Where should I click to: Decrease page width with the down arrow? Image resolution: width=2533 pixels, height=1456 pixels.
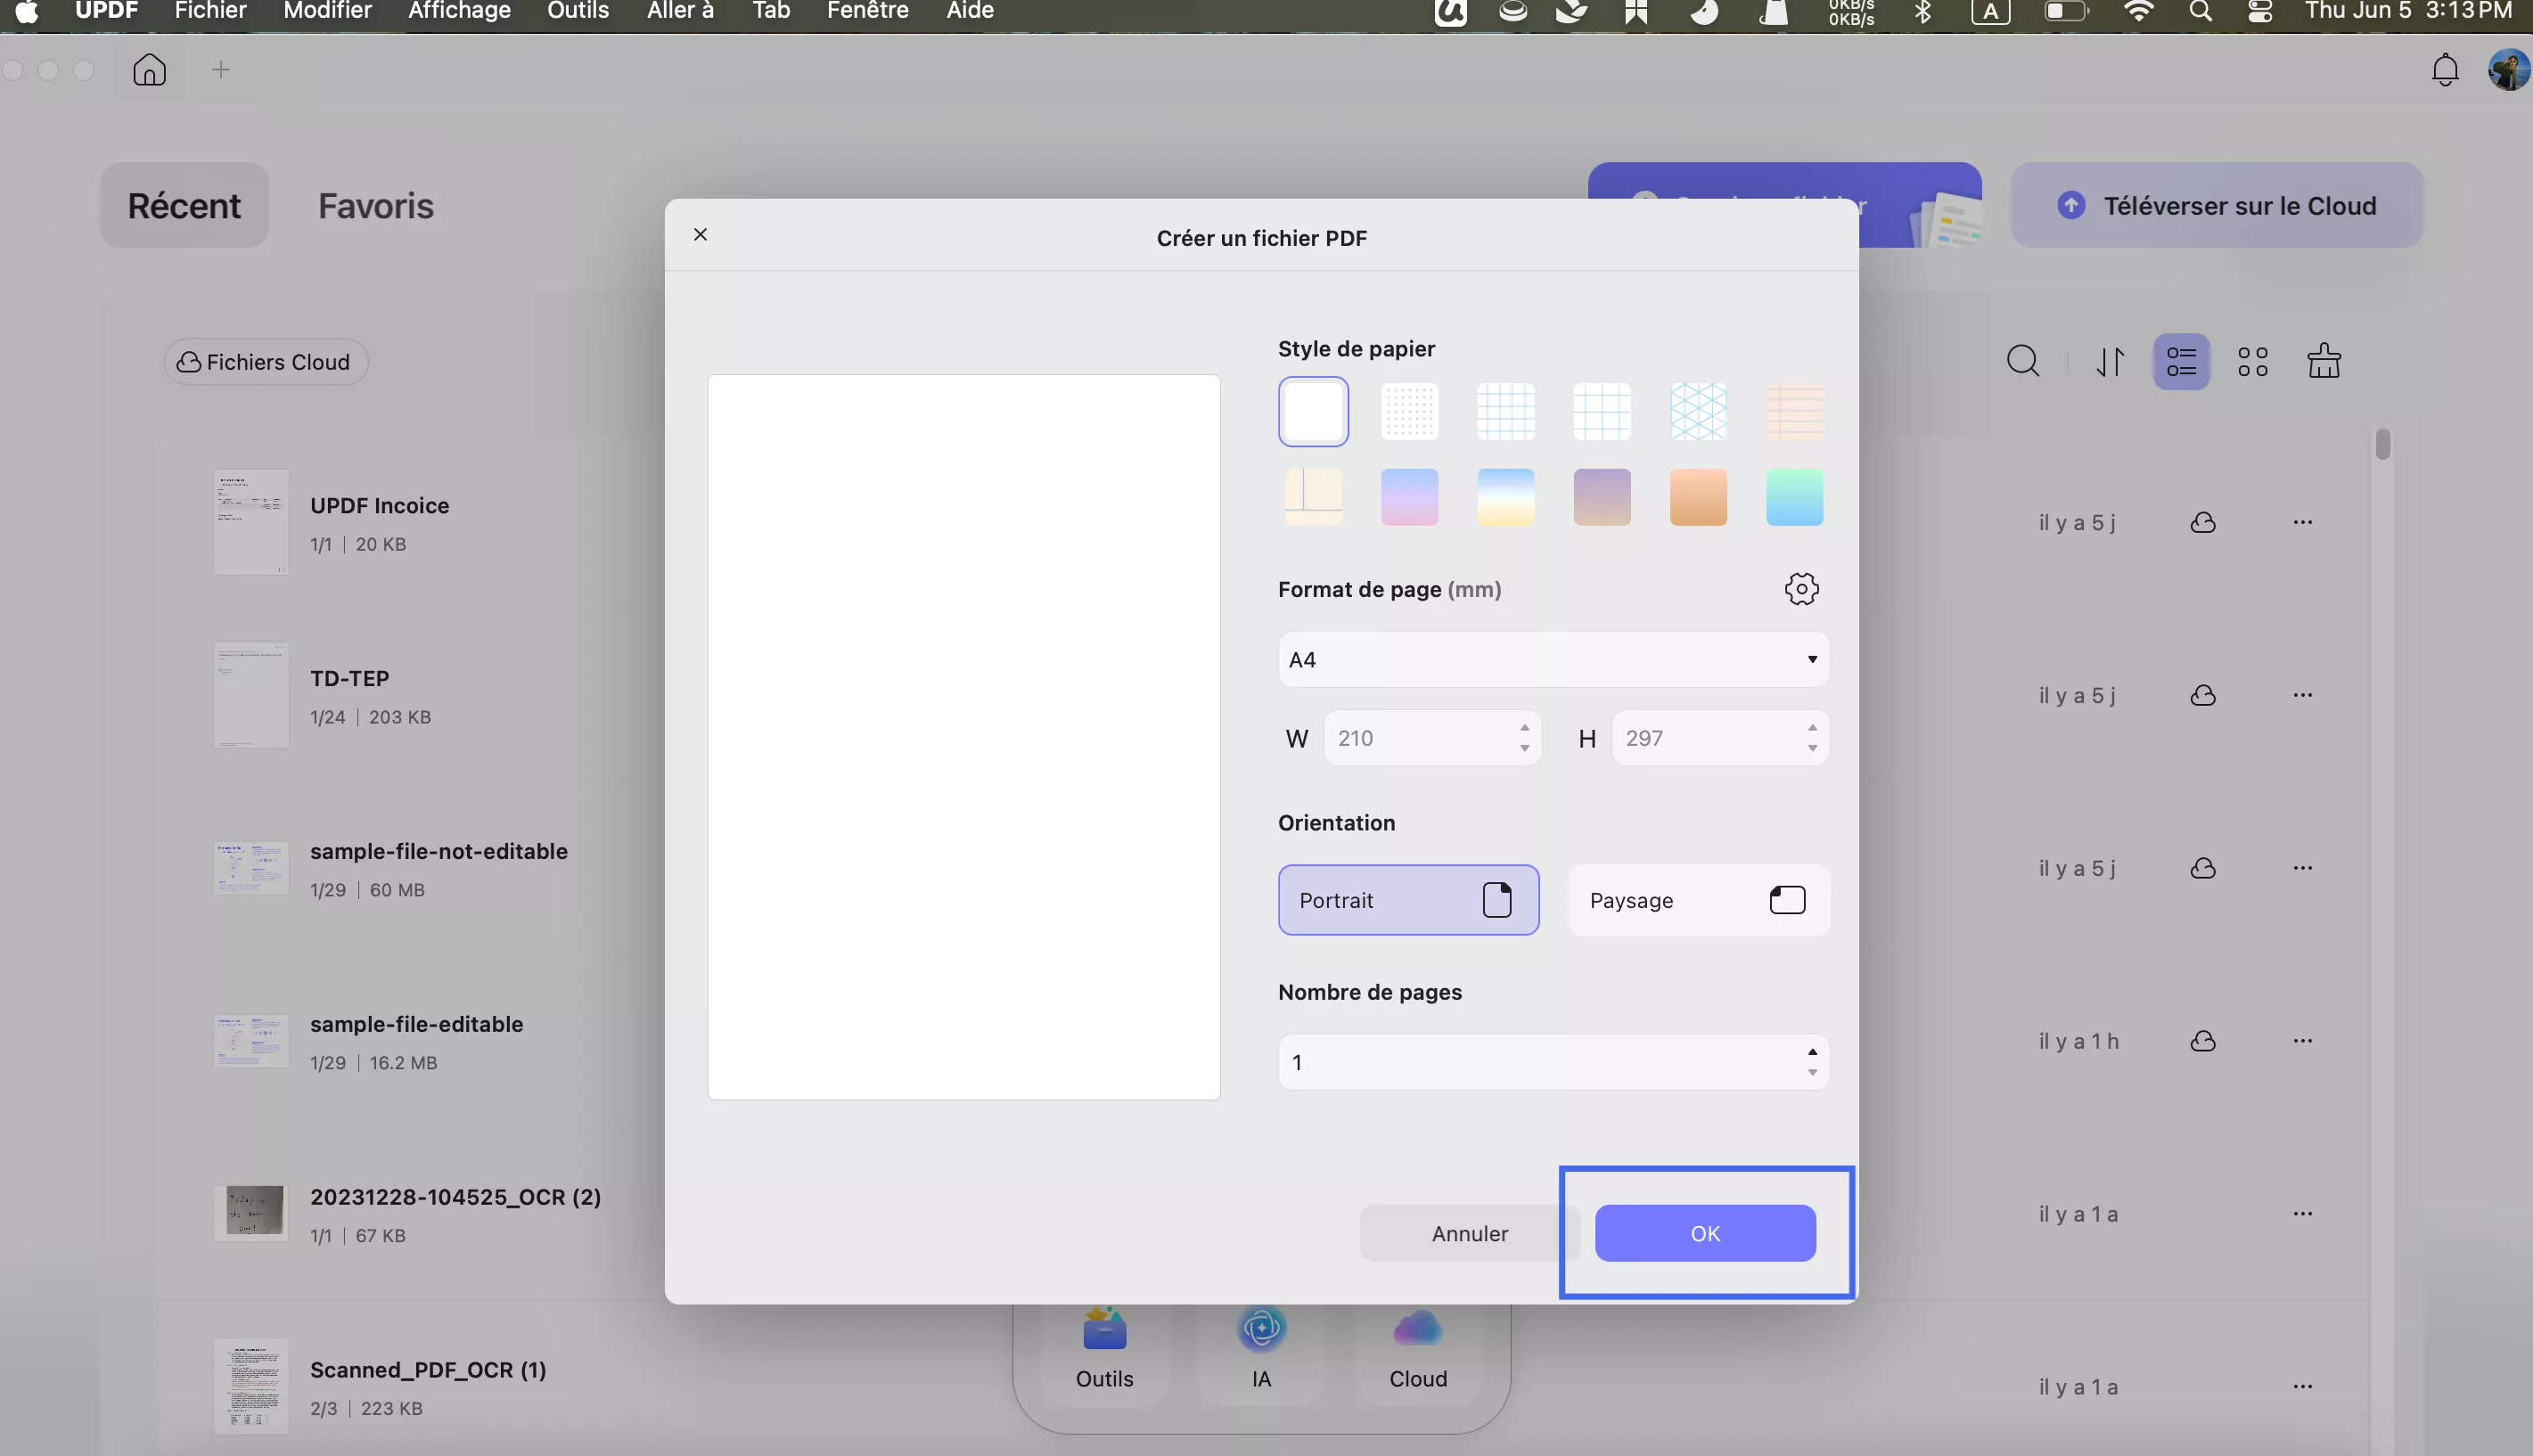[x=1524, y=748]
